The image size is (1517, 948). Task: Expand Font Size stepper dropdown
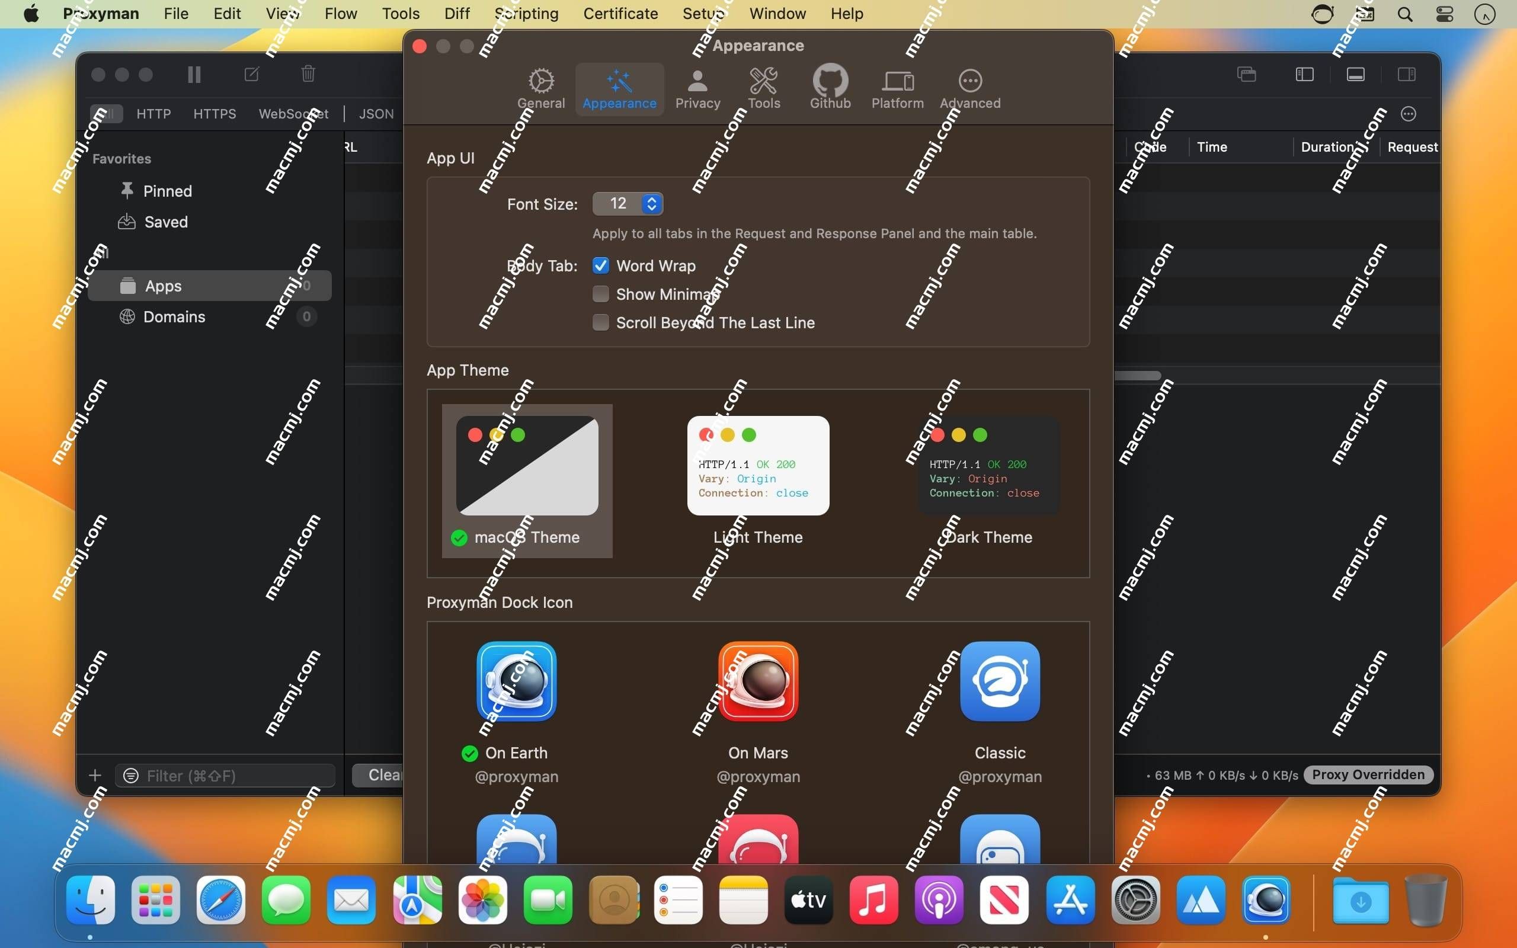(651, 203)
